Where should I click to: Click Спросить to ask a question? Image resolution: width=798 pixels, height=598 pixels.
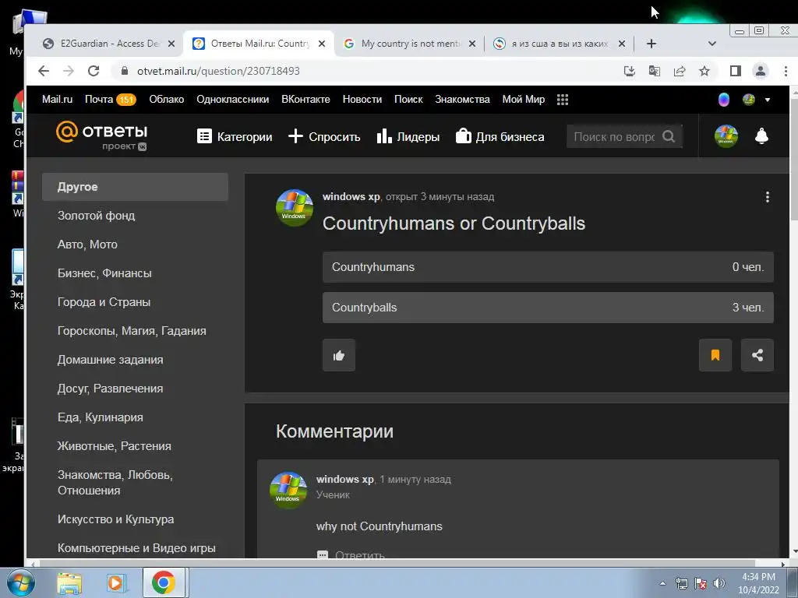pos(324,136)
